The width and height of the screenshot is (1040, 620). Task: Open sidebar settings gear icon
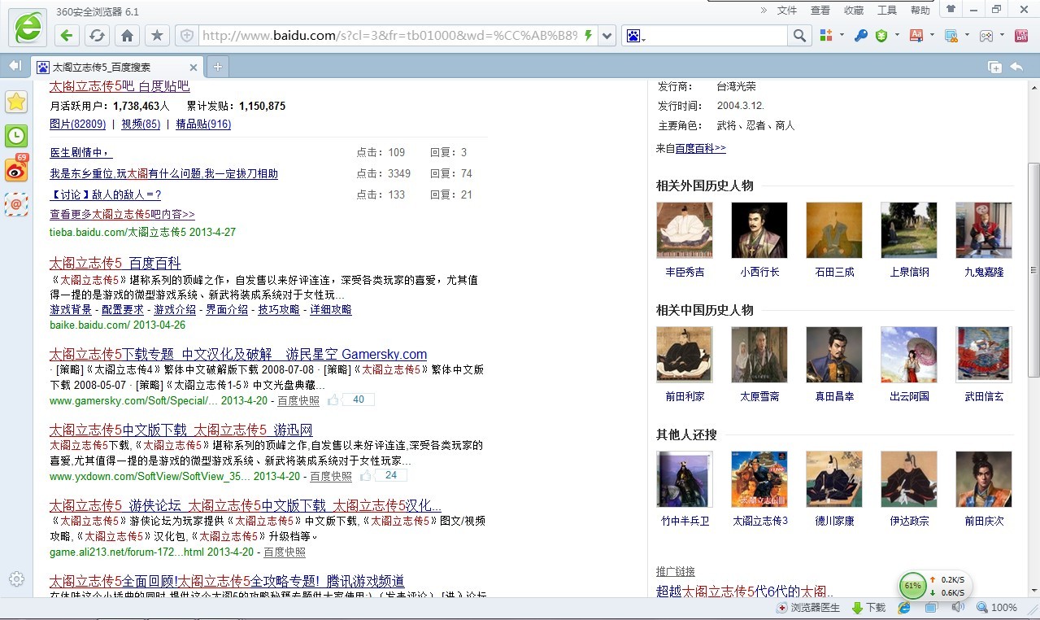[x=16, y=579]
